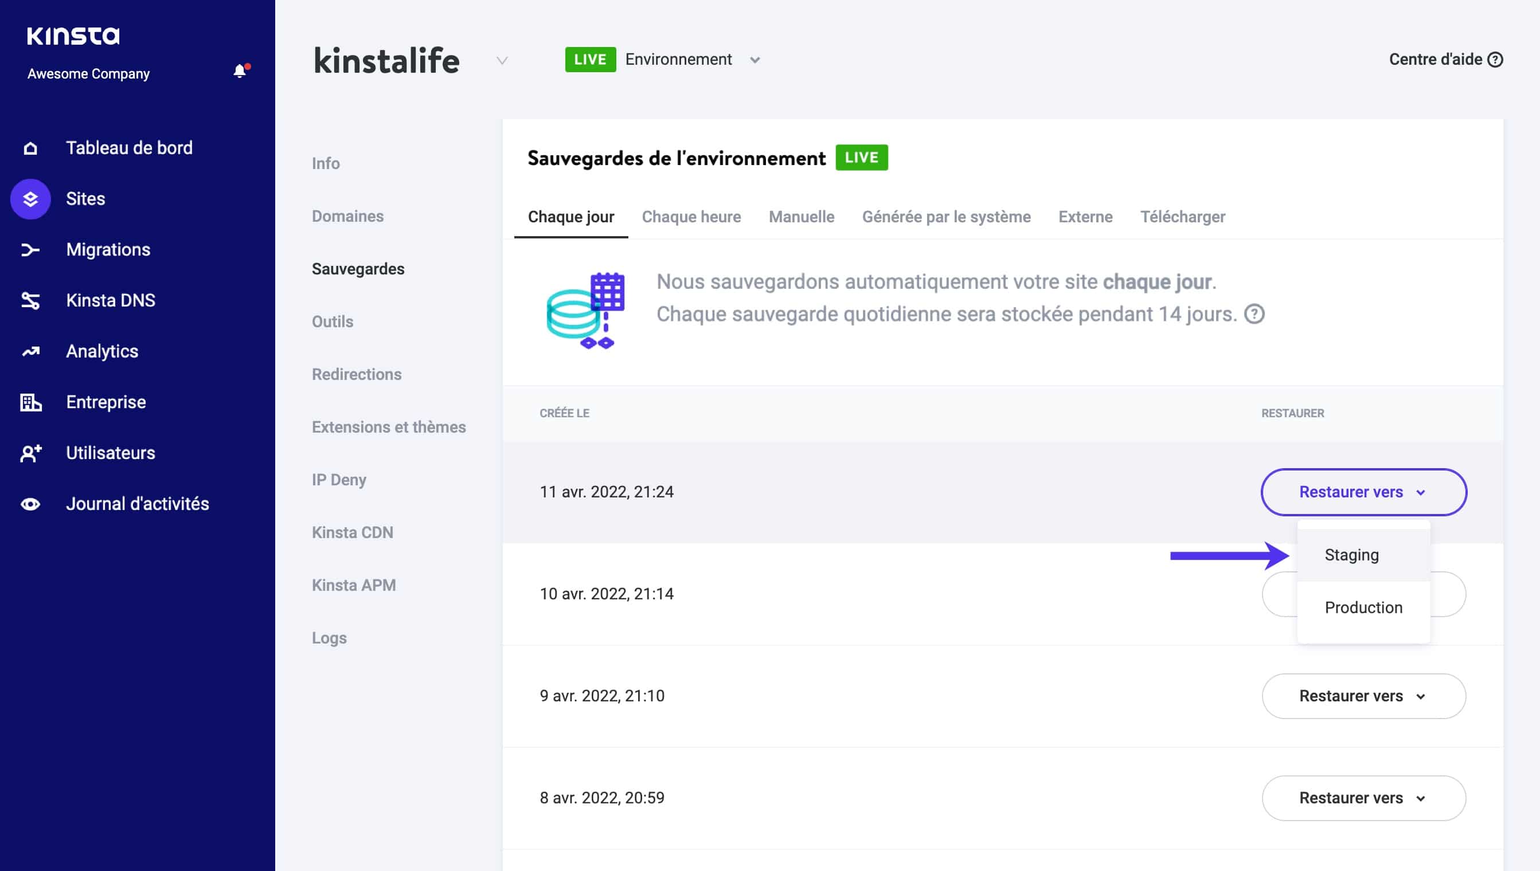The image size is (1540, 871).
Task: Open the Centre d'aide link
Action: pos(1439,59)
